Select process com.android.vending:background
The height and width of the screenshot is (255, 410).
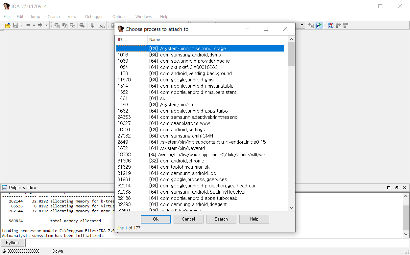[x=200, y=74]
